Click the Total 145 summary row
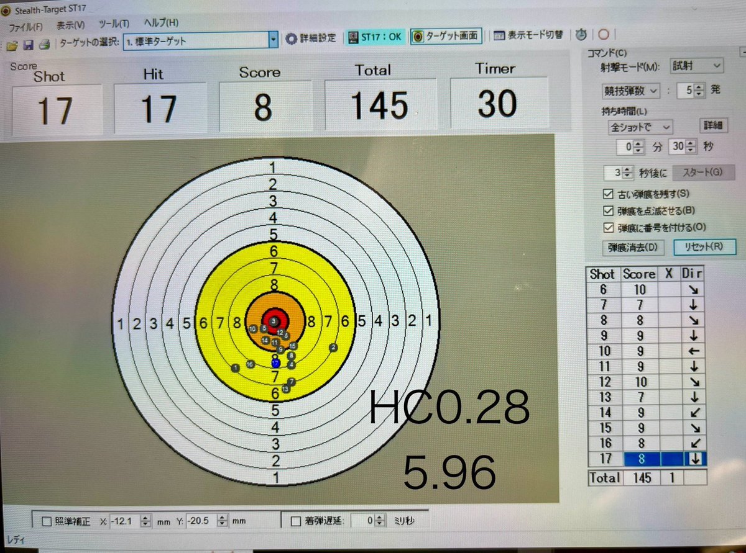Screen dimensions: 746x553 [647, 477]
